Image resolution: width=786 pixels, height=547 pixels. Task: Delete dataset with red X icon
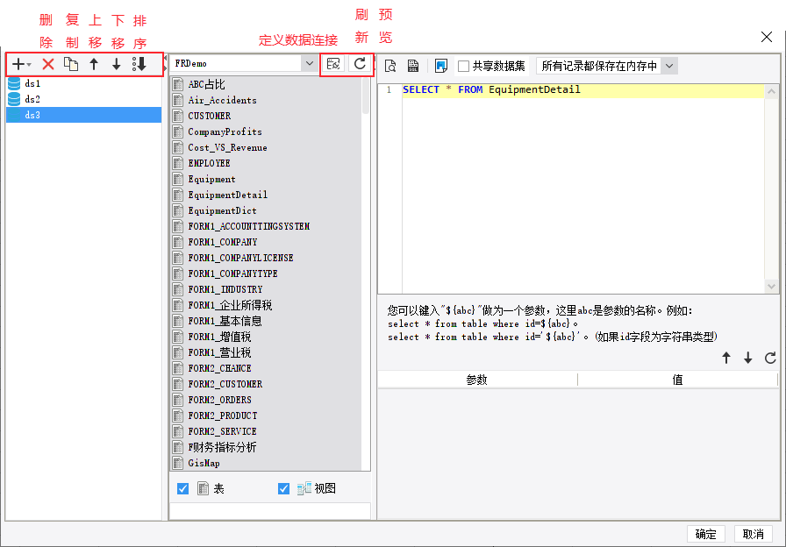click(48, 64)
